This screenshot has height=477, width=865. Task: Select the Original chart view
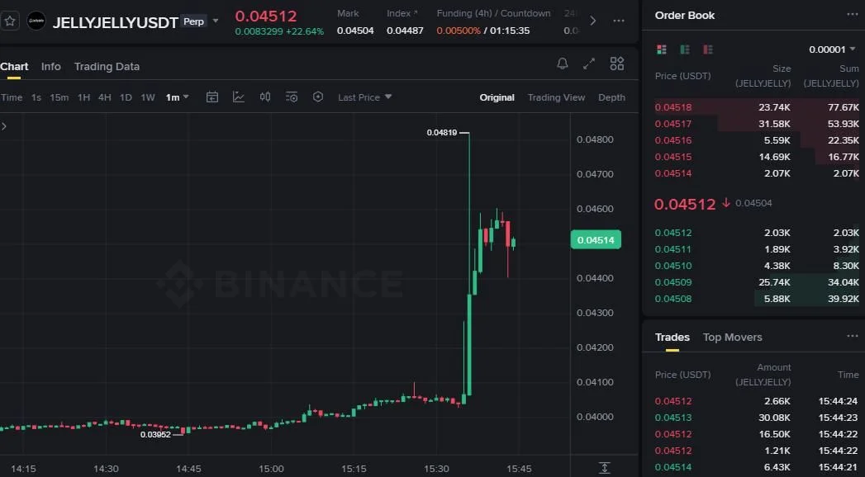point(497,97)
